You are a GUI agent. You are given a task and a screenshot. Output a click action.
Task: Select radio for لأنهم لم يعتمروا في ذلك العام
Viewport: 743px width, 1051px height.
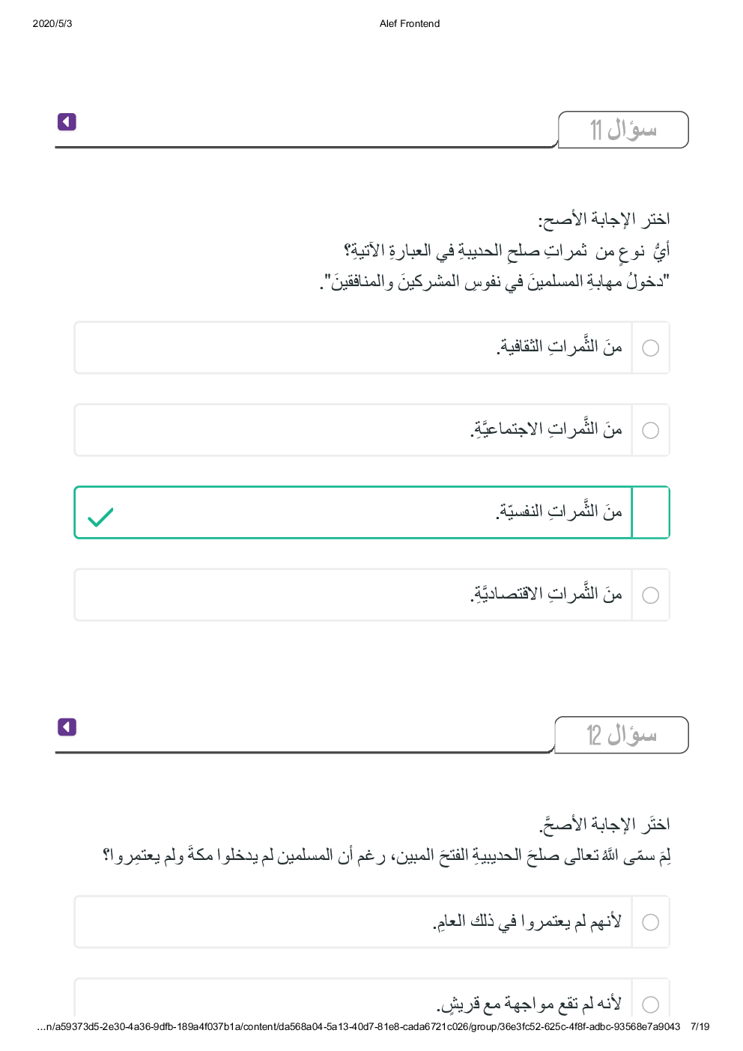coord(651,922)
